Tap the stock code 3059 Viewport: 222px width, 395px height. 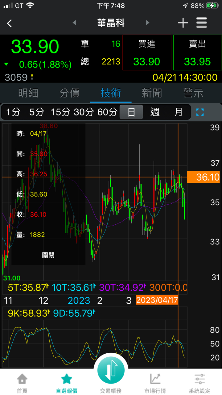(16, 77)
